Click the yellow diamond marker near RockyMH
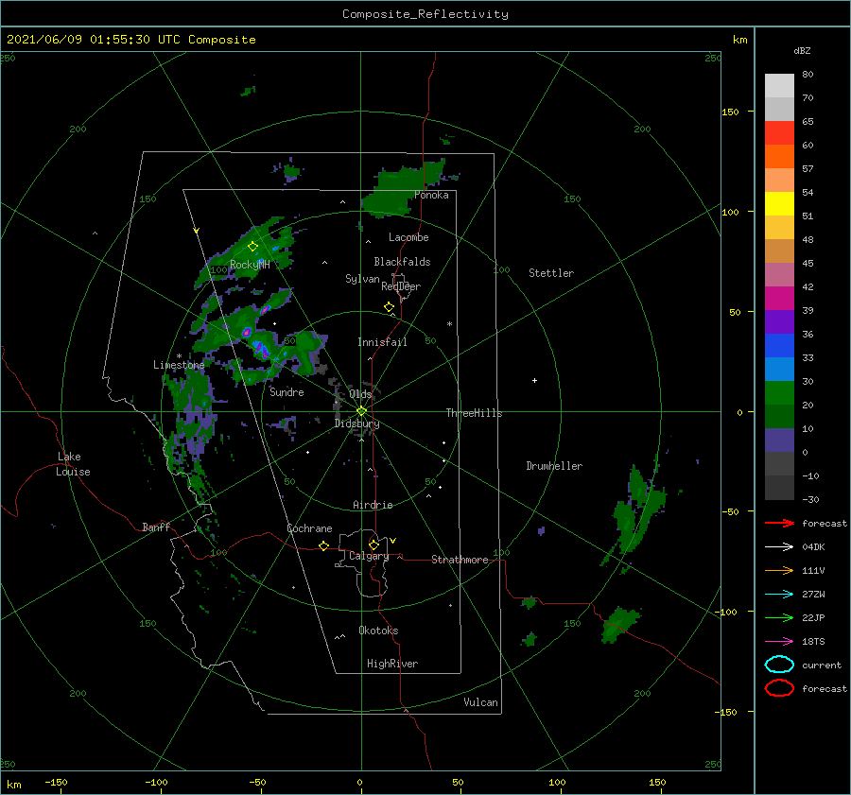This screenshot has height=795, width=851. 252,247
